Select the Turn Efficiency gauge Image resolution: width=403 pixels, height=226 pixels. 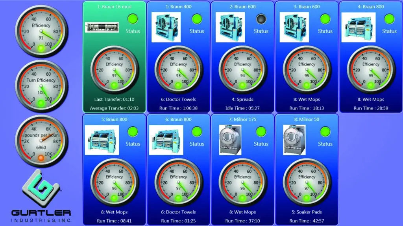41,86
